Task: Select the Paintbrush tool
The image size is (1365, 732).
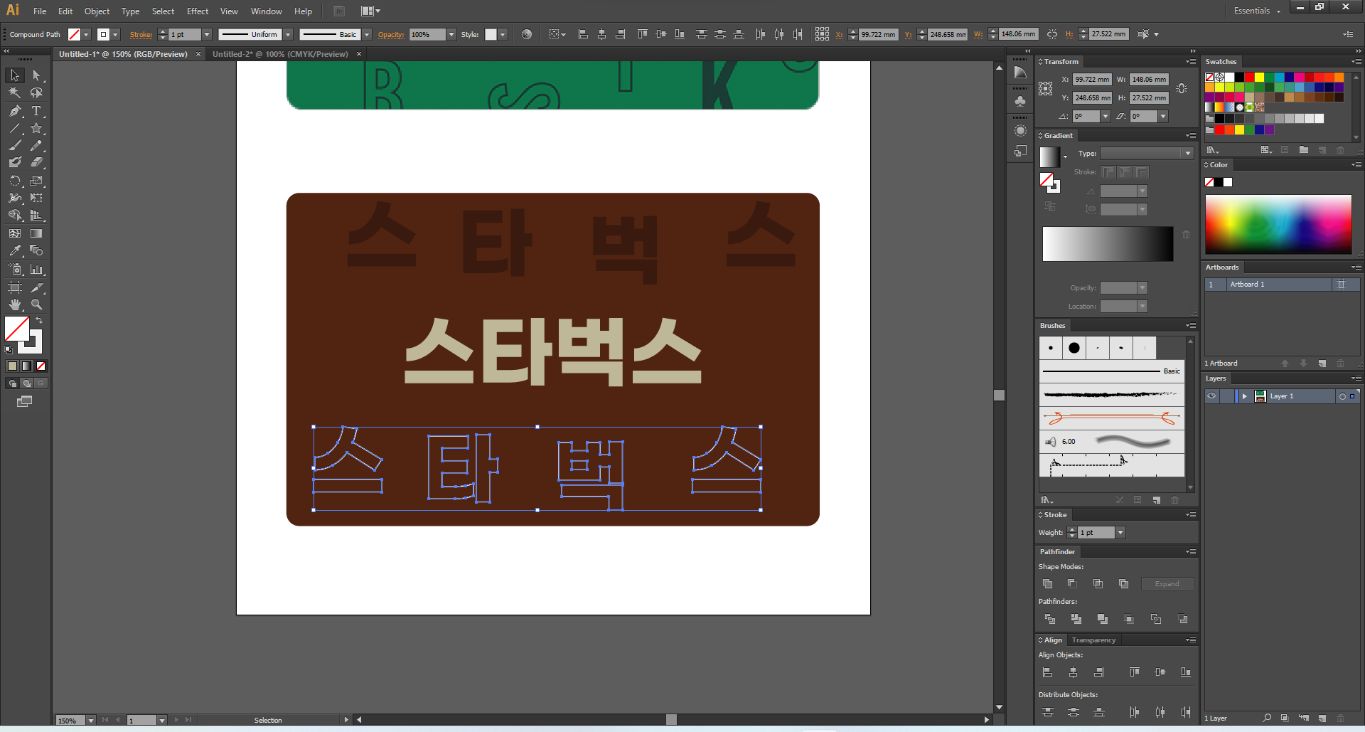Action: point(15,146)
